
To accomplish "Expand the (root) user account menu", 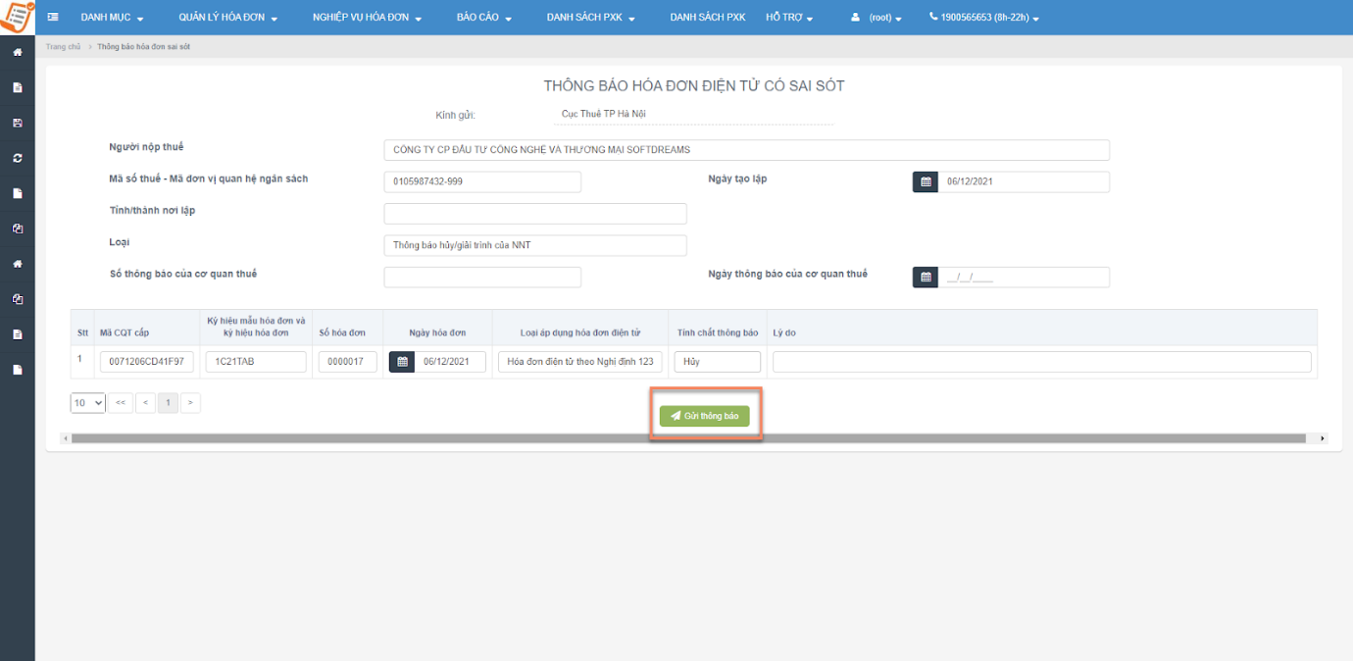I will pyautogui.click(x=877, y=18).
